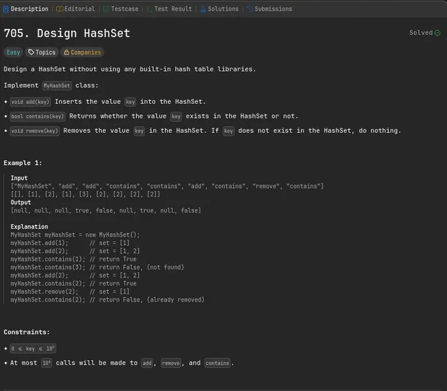Click the contains code chip in constraints

[217, 363]
